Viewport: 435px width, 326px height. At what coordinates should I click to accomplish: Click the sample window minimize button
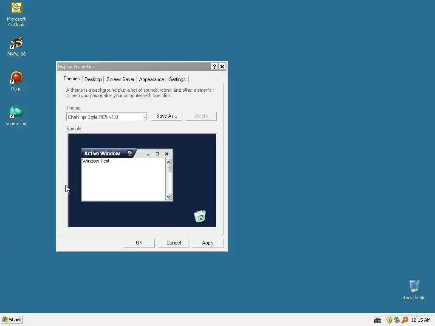pyautogui.click(x=148, y=154)
